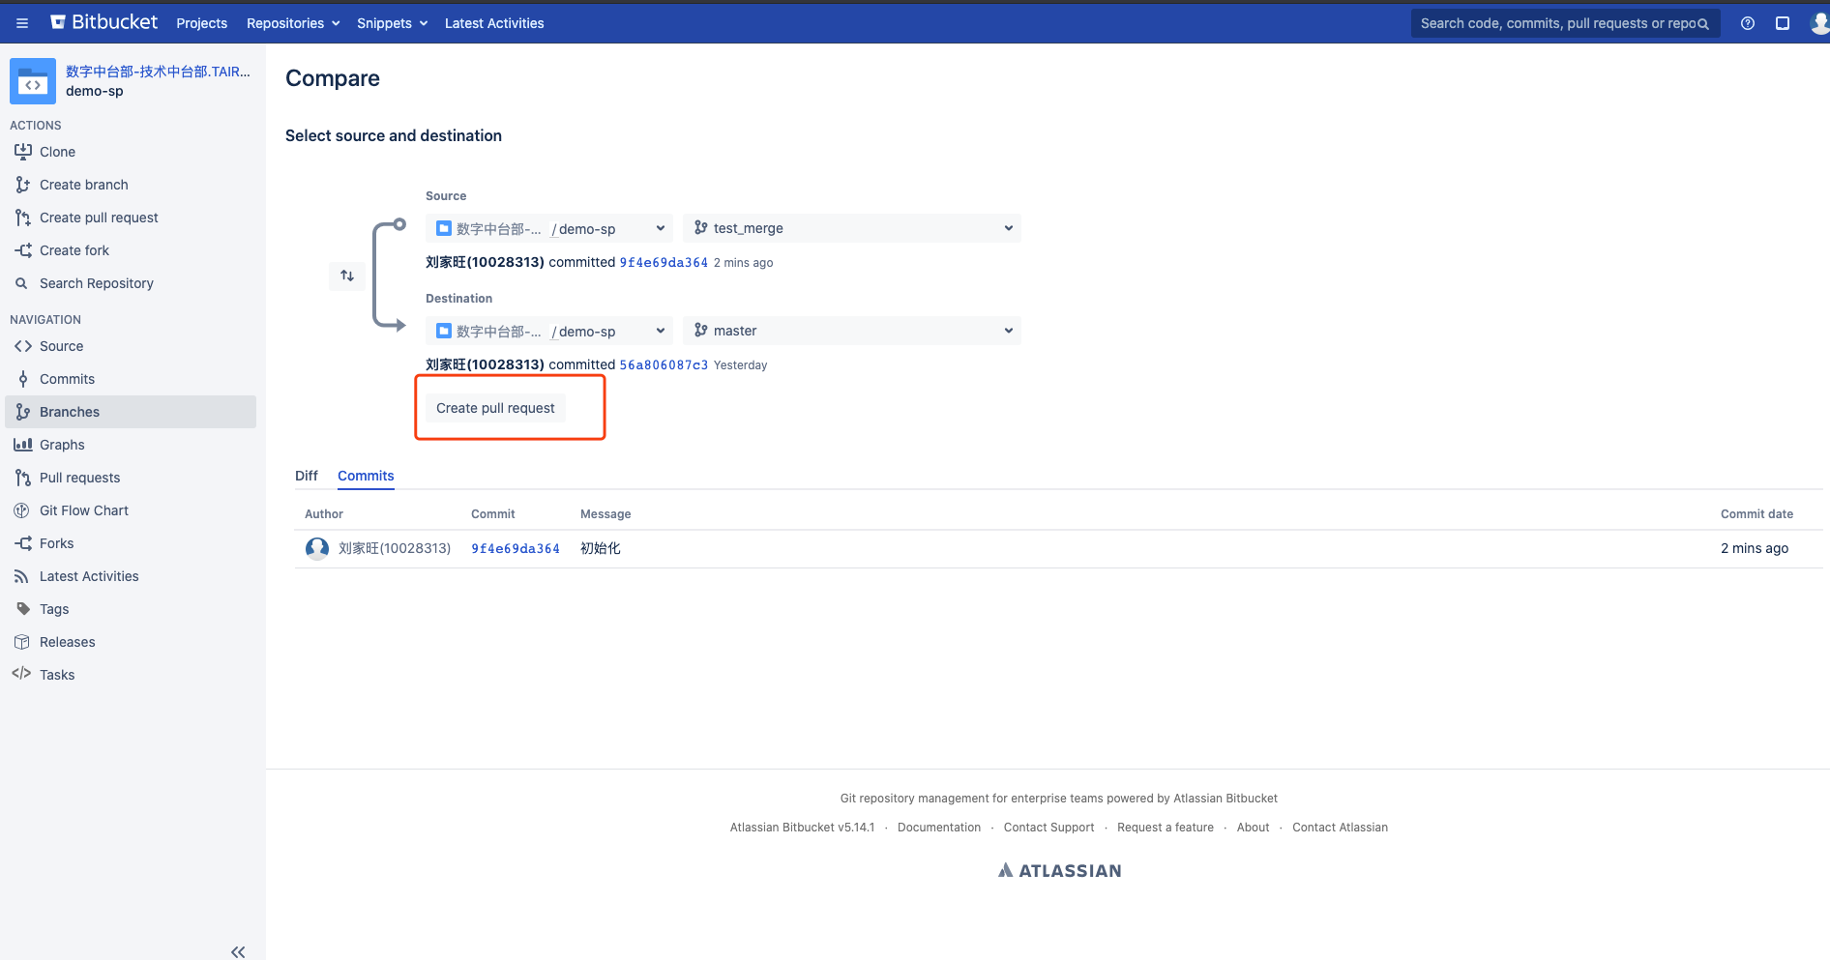The width and height of the screenshot is (1830, 960).
Task: Open the test_merge source branch dropdown
Action: [852, 228]
